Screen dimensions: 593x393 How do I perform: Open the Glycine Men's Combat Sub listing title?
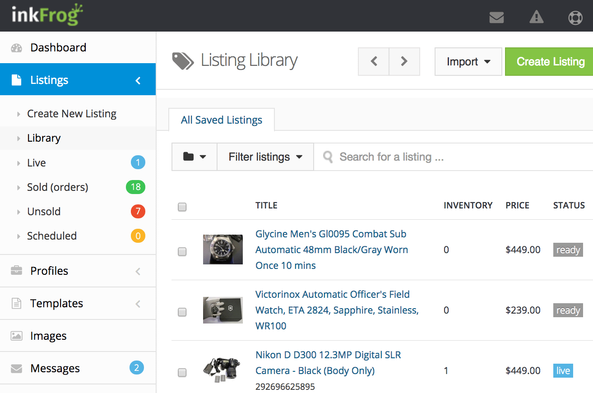click(x=332, y=250)
